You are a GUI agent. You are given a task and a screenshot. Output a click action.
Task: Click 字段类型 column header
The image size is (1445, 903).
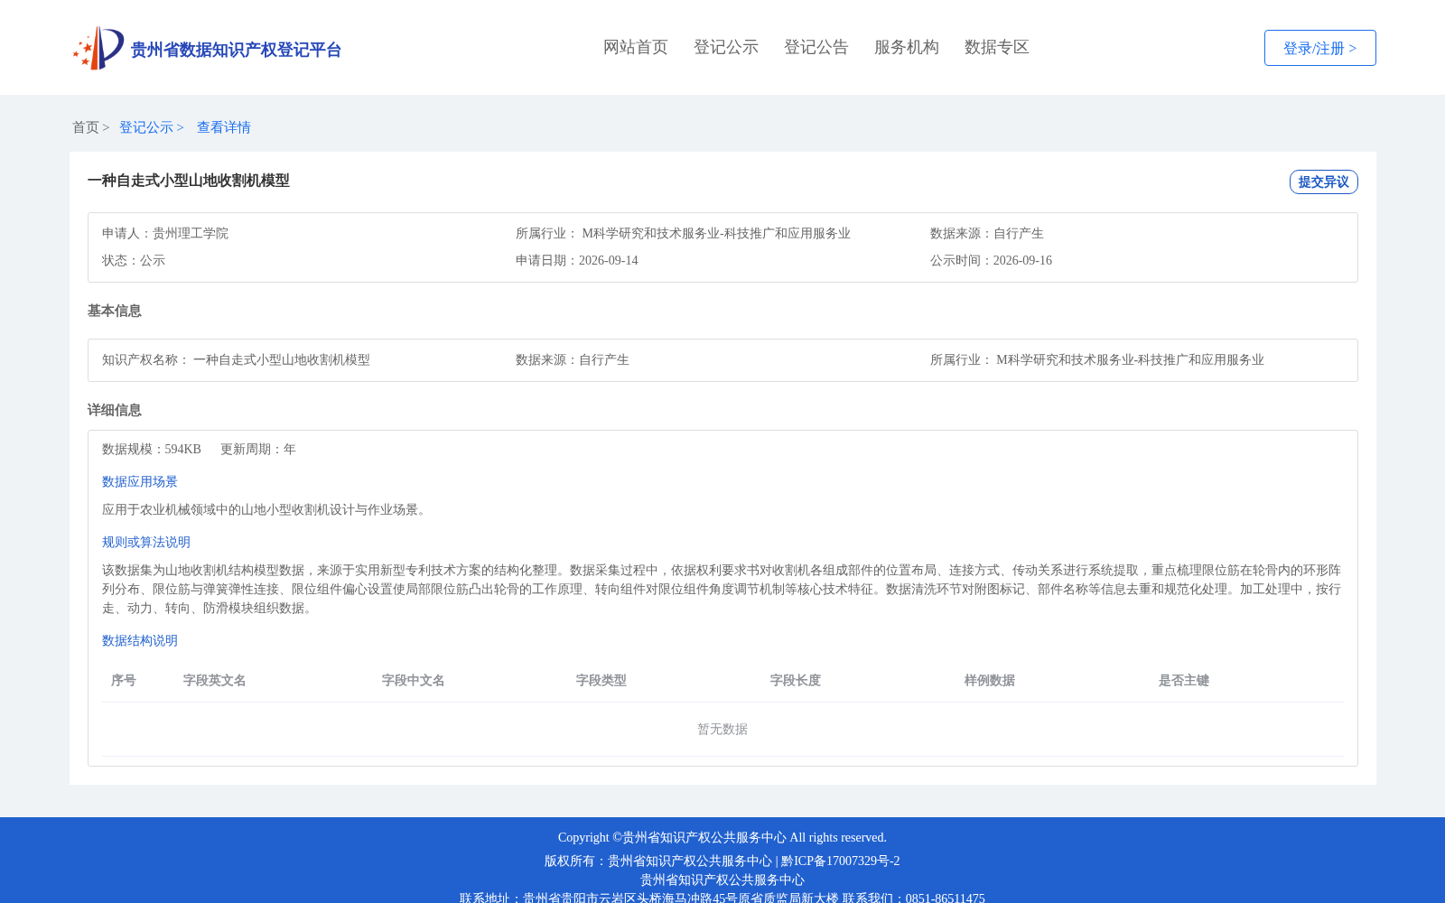click(x=601, y=680)
